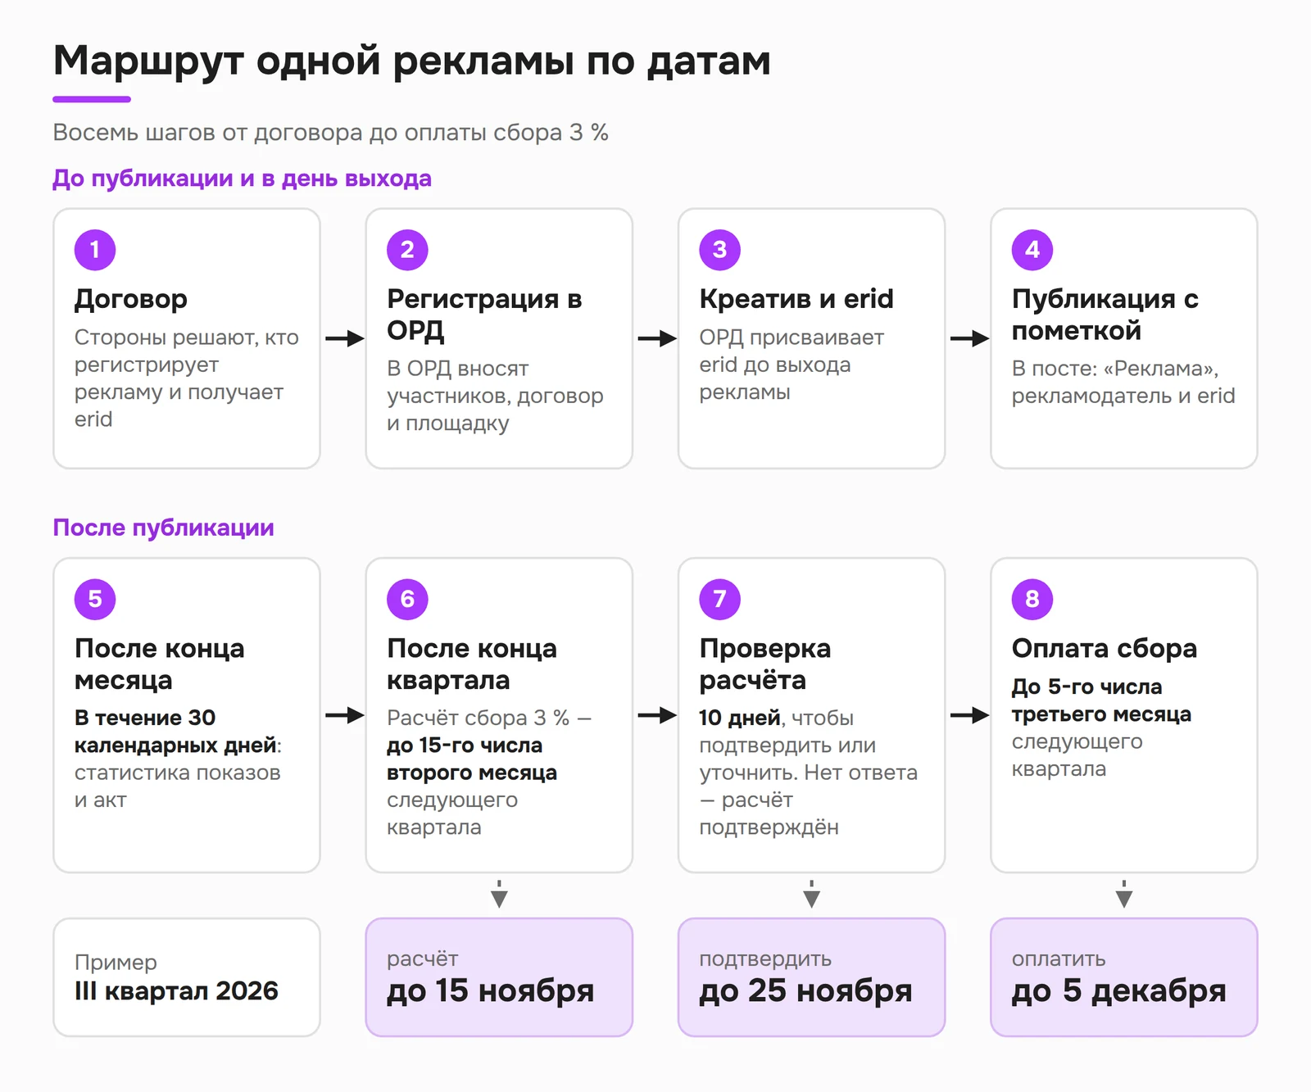
Task: Click the text 'статистика показов и акт'
Action: coord(177,786)
